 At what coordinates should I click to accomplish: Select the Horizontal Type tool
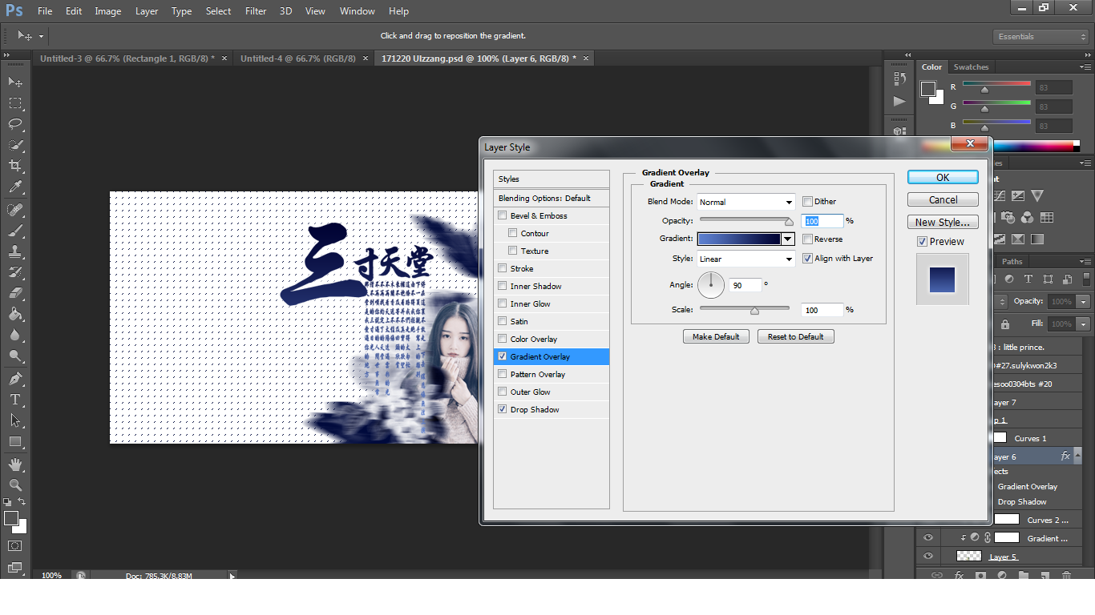click(x=15, y=399)
